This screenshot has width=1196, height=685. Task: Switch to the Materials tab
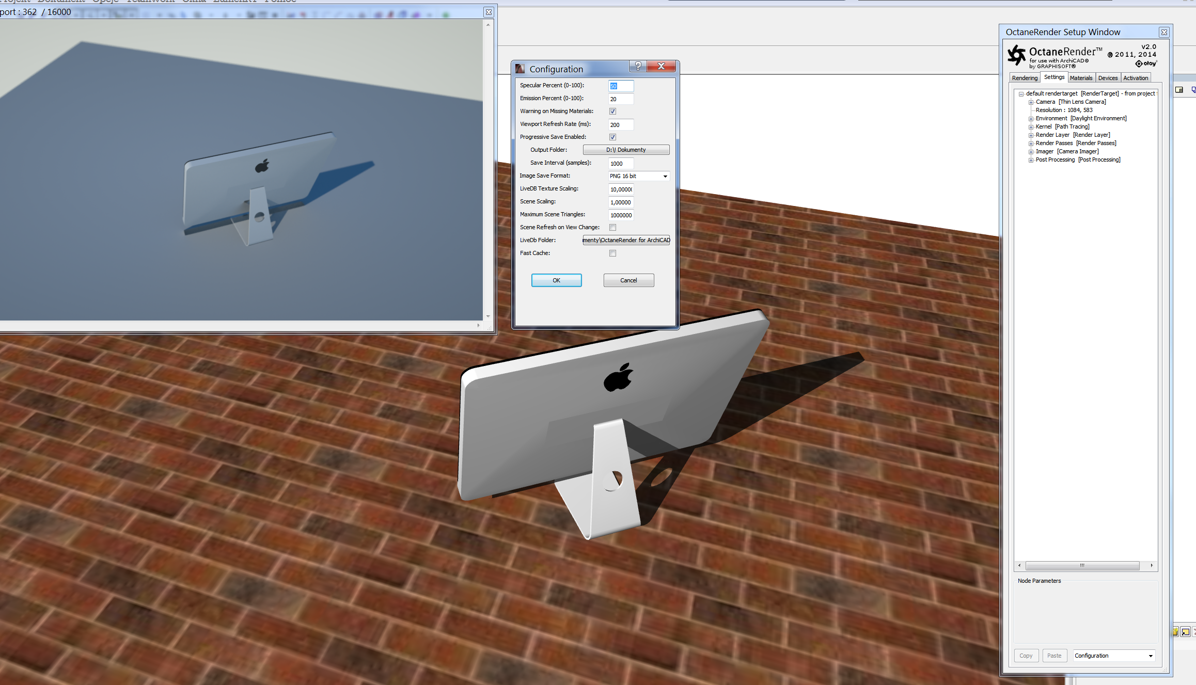point(1081,78)
